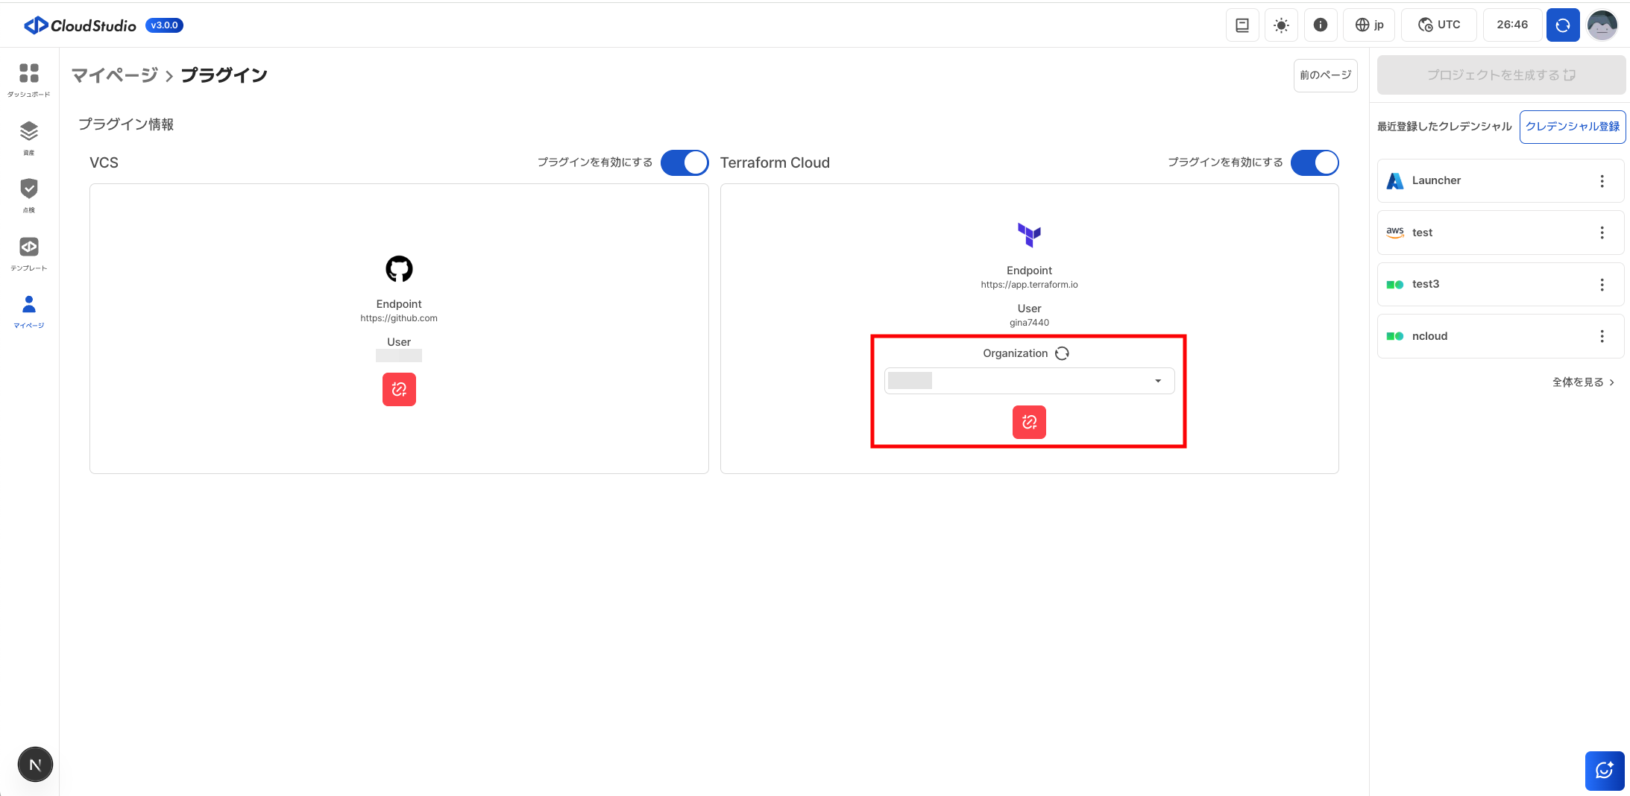Click the クレデンシャル登録 button

click(x=1572, y=127)
